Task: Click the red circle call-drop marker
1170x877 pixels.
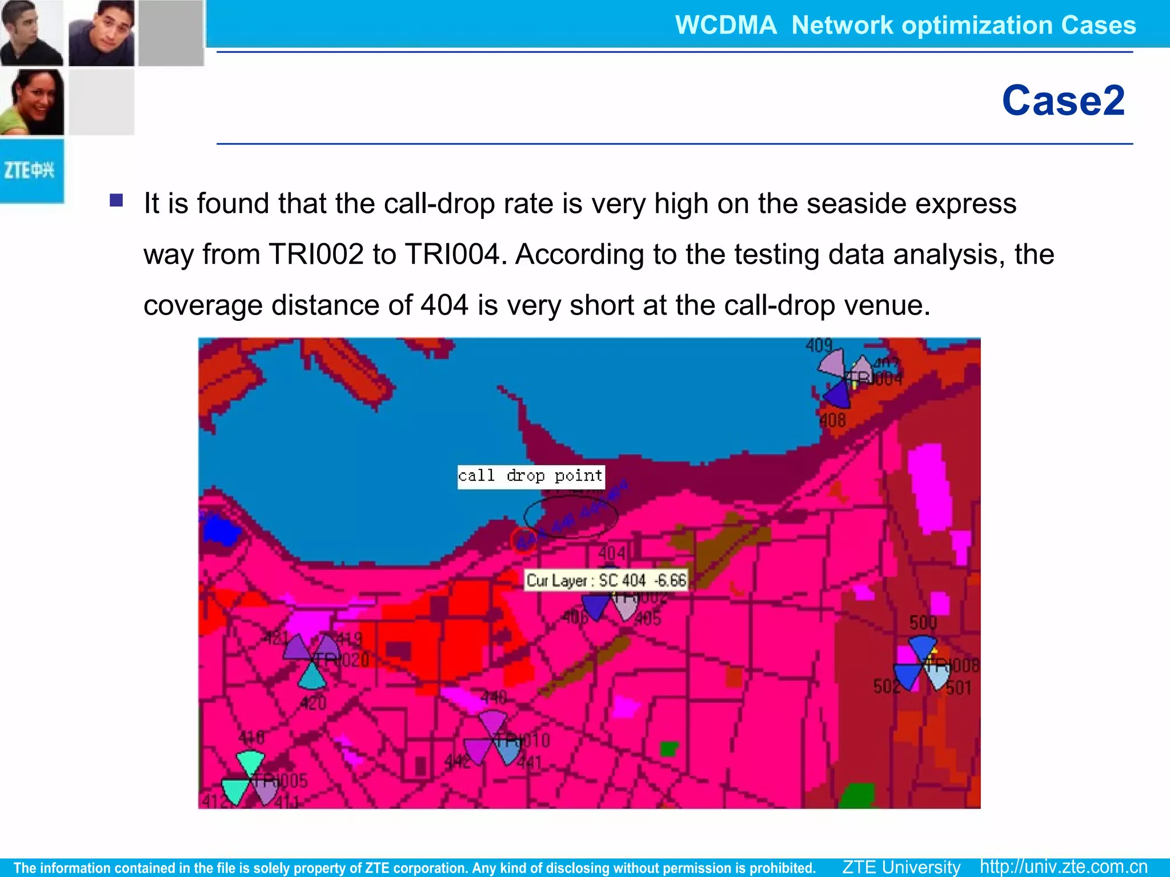Action: 523,540
